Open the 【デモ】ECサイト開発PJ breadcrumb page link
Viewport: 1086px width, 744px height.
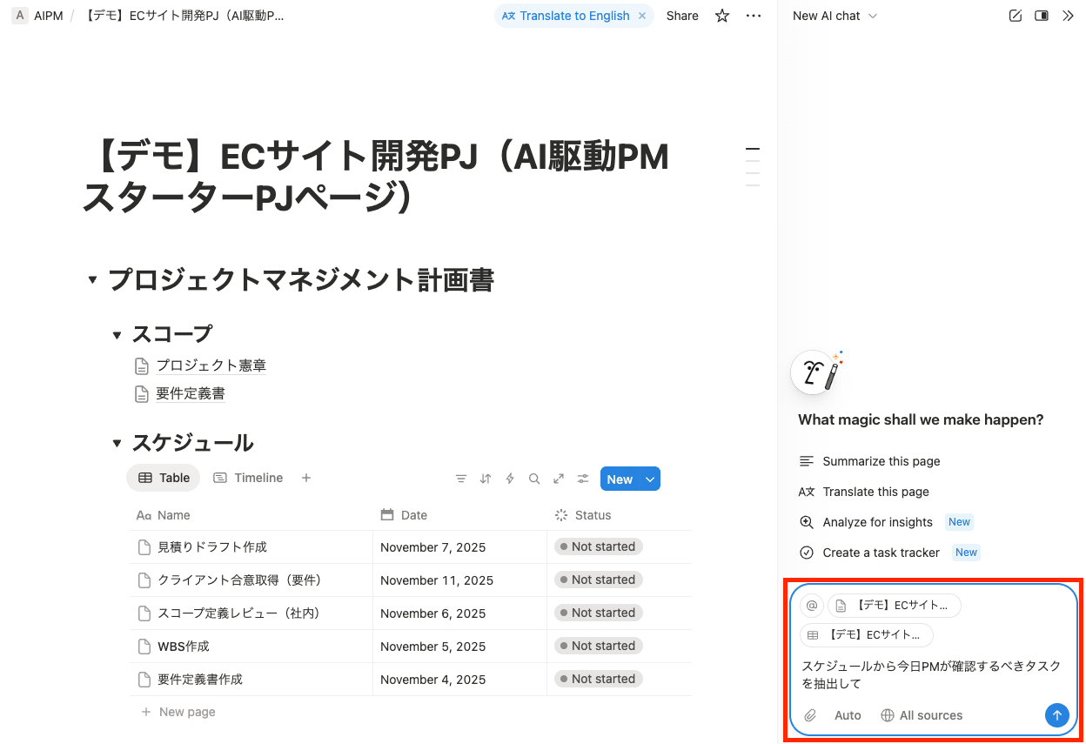pos(182,16)
